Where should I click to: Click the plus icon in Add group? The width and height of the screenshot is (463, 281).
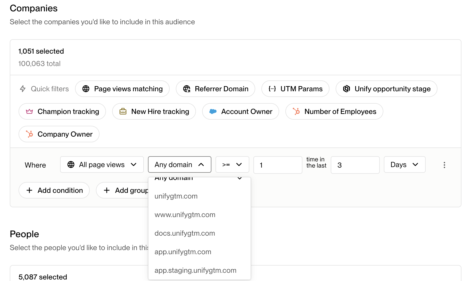(x=107, y=190)
